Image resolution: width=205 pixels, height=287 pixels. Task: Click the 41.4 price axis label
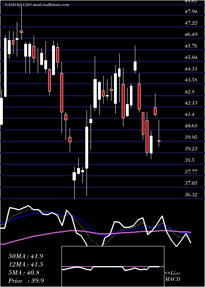click(190, 114)
